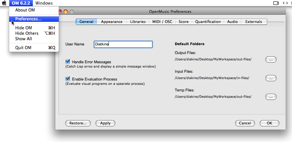Viewport: 292px width, 142px height.
Task: Open the MIDI / OSC tab
Action: point(162,22)
